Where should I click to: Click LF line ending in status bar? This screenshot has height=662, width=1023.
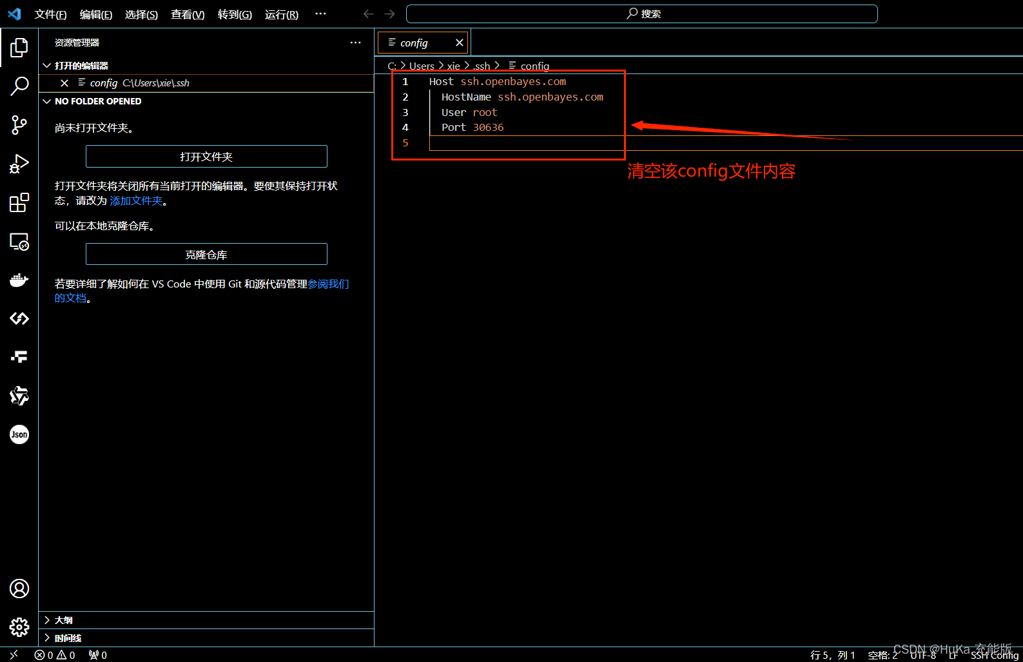pos(953,655)
